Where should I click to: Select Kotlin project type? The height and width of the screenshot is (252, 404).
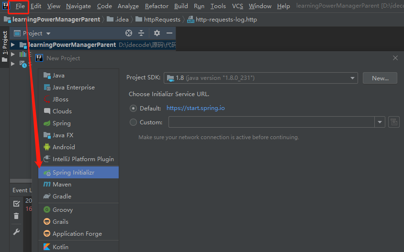tap(79, 247)
